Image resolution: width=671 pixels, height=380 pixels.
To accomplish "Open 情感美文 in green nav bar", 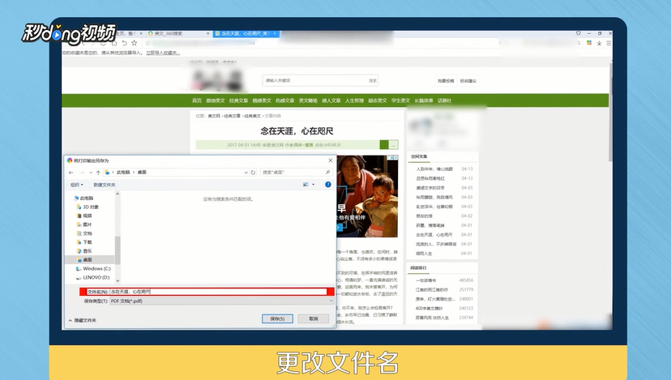I will tap(262, 100).
